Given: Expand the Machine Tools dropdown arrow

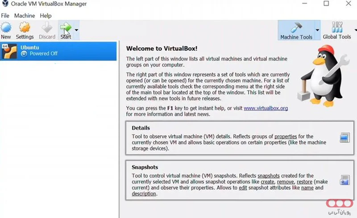Looking at the screenshot, I should click(x=317, y=30).
